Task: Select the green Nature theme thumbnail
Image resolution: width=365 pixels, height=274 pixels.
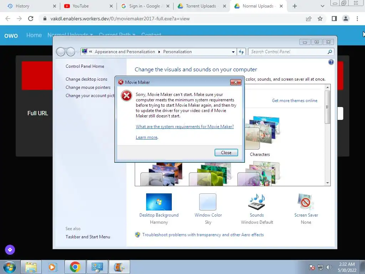Action: pyautogui.click(x=210, y=174)
